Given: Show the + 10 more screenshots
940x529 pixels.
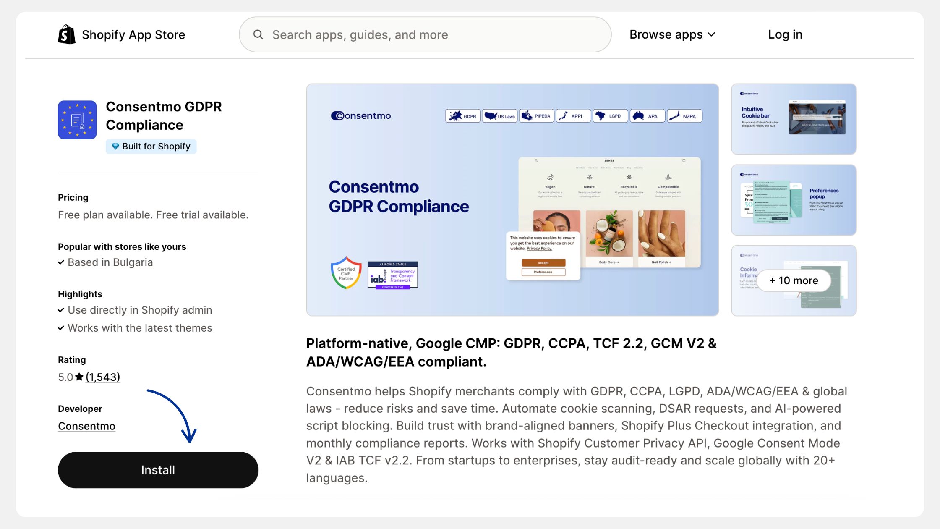Looking at the screenshot, I should pos(793,280).
